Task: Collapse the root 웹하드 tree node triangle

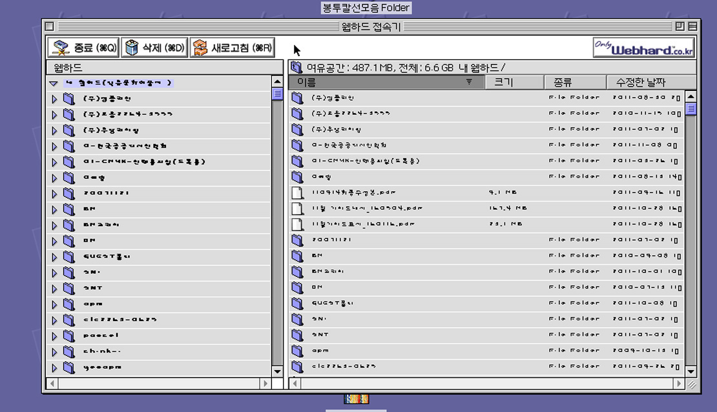Action: tap(54, 83)
